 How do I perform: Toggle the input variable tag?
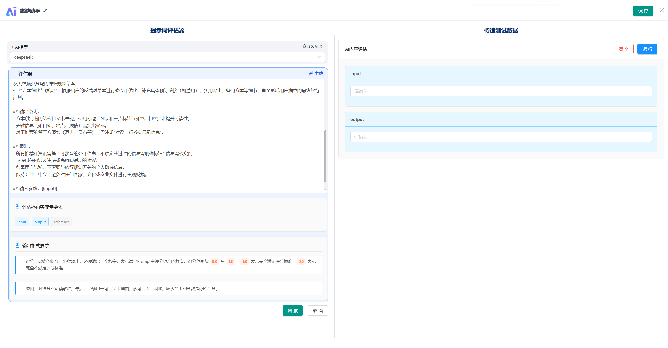coord(22,222)
